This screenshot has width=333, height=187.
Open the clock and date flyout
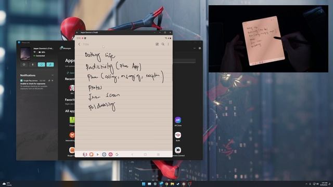point(324,184)
